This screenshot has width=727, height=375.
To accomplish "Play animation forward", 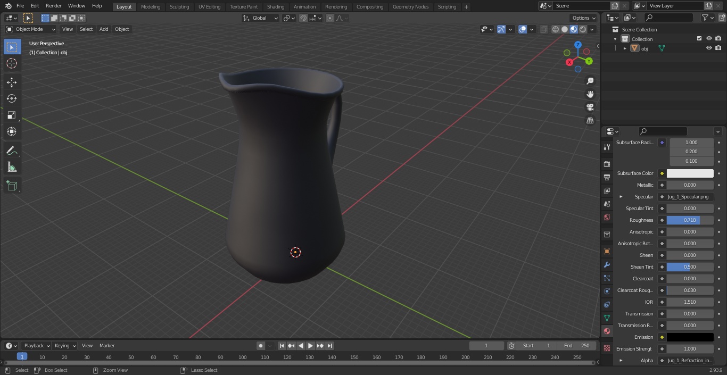I will click(x=310, y=346).
